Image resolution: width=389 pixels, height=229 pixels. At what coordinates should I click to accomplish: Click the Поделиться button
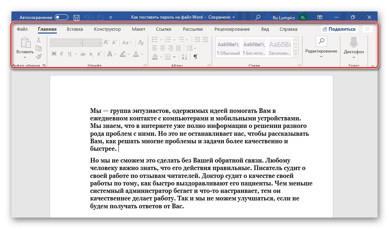[339, 29]
